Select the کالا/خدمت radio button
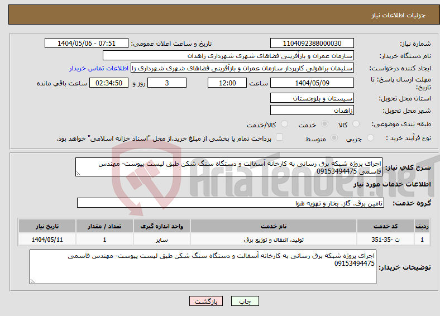The height and width of the screenshot is (316, 440). [284, 124]
